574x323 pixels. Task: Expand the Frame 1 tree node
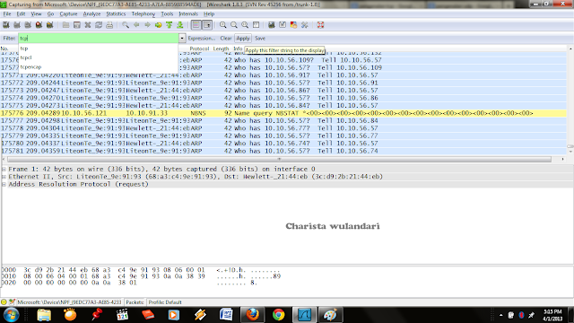click(x=4, y=170)
